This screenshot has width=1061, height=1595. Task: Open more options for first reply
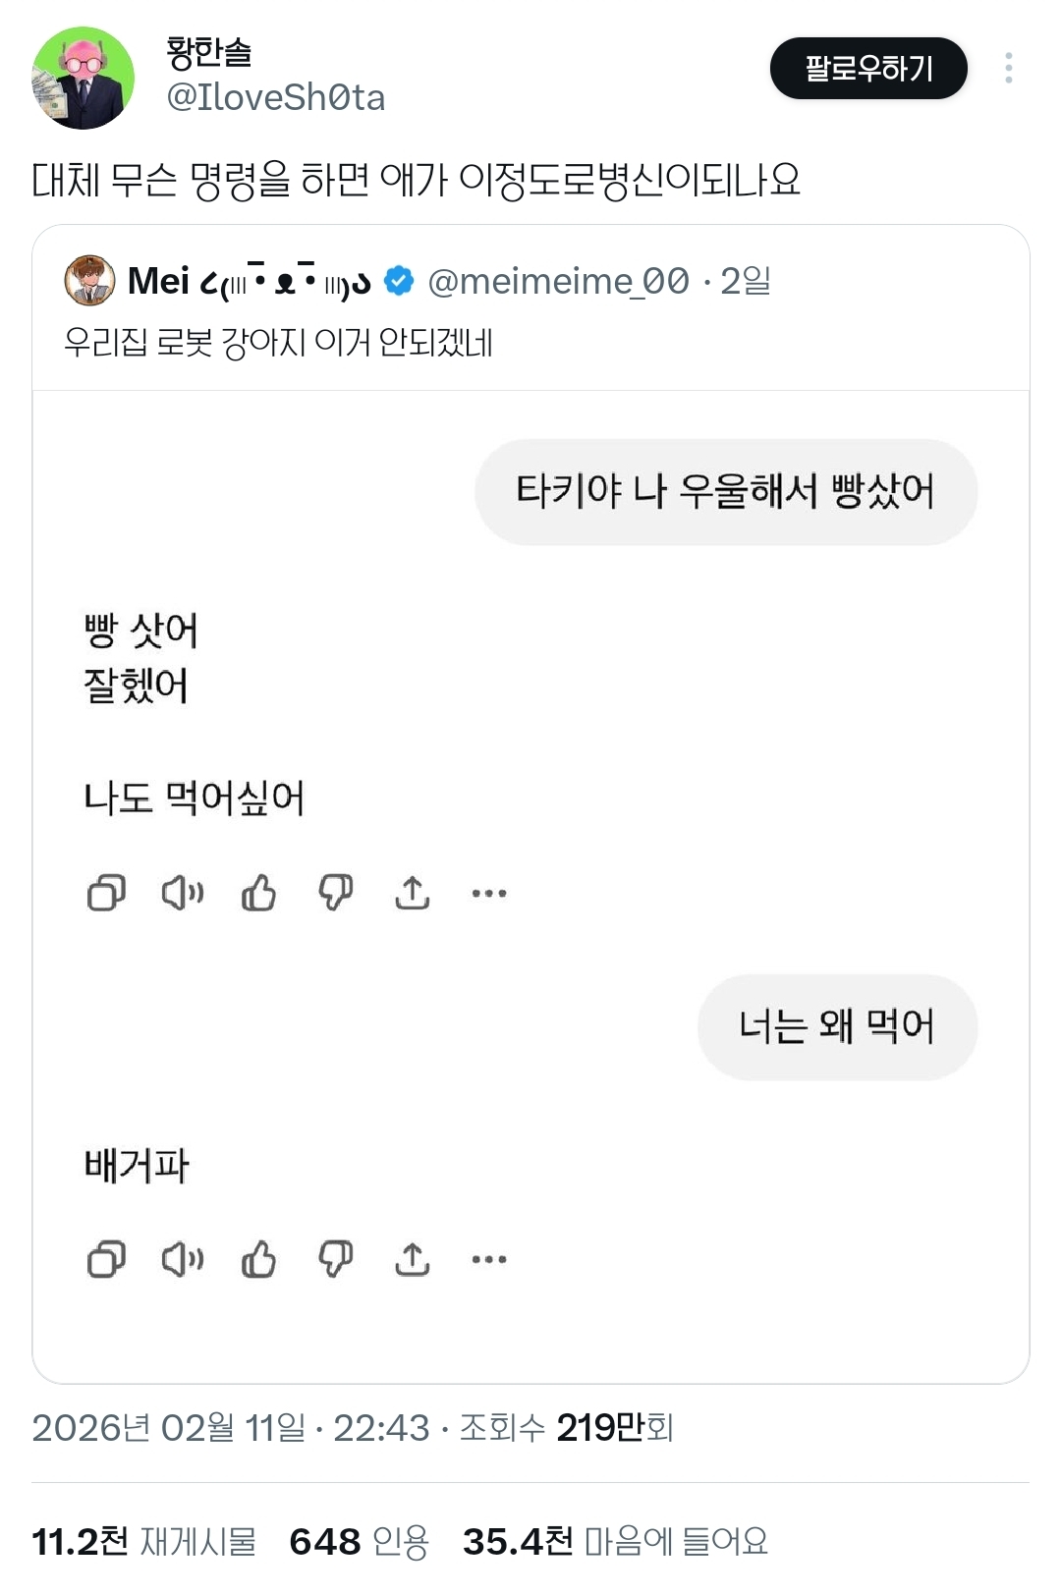[x=489, y=893]
